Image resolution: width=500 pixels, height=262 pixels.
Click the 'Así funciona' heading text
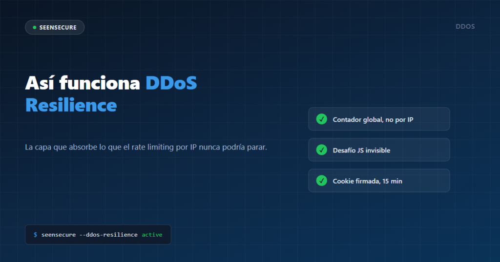83,83
